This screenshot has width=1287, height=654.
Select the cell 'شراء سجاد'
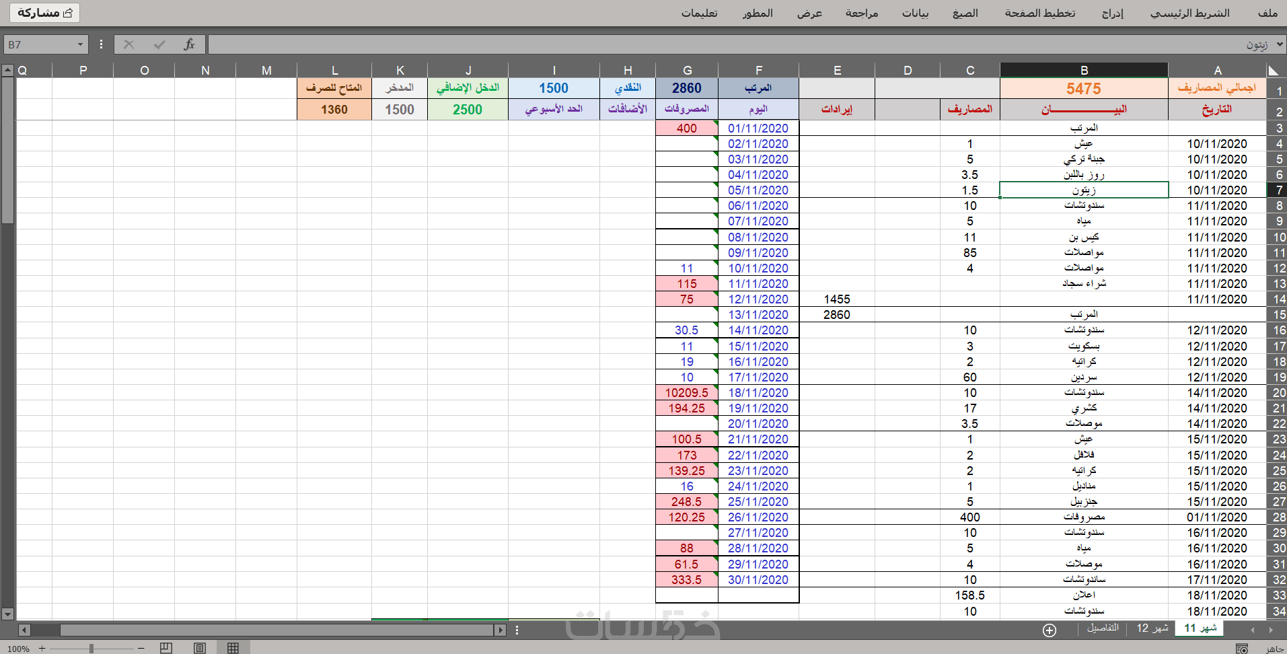pyautogui.click(x=1084, y=284)
